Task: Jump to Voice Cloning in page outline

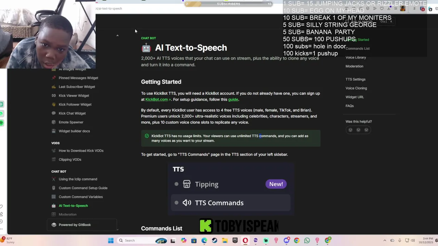Action: tap(356, 88)
